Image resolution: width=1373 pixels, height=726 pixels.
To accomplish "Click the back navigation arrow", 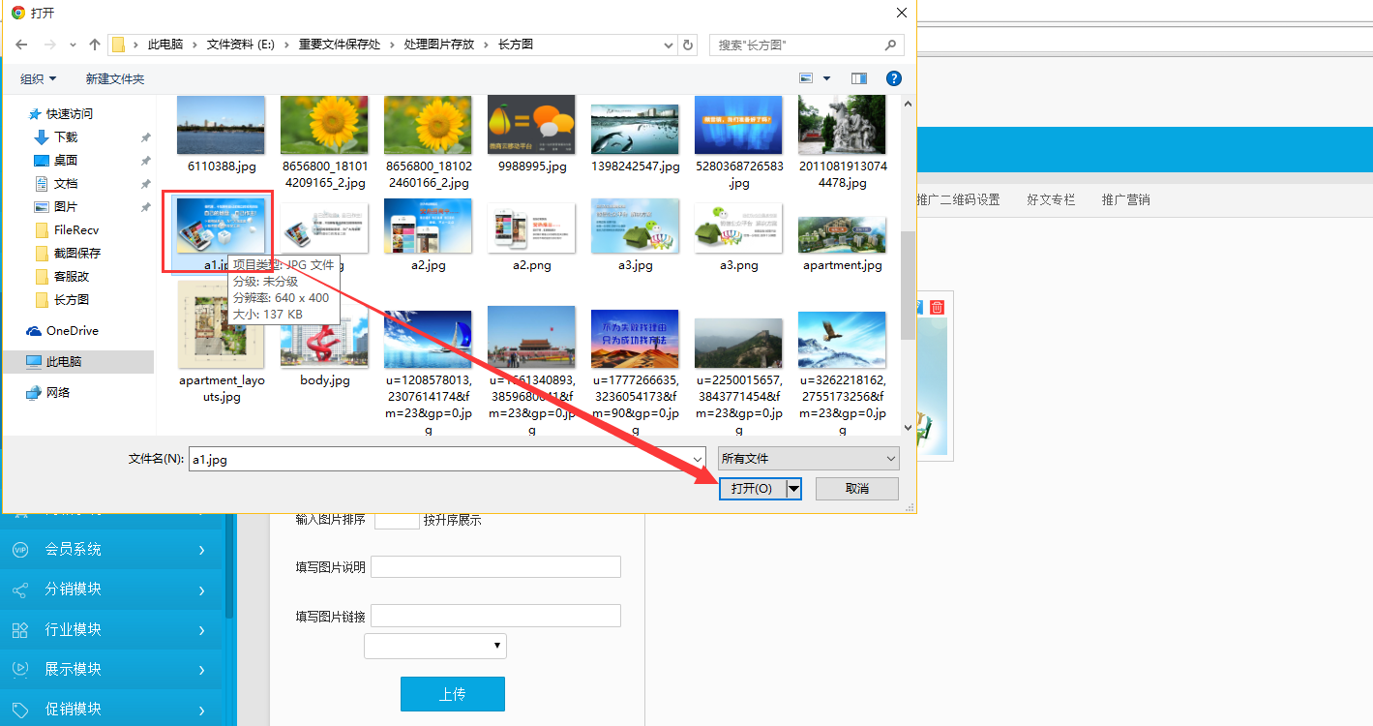I will tap(22, 45).
